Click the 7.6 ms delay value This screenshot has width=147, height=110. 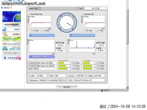tap(101, 45)
